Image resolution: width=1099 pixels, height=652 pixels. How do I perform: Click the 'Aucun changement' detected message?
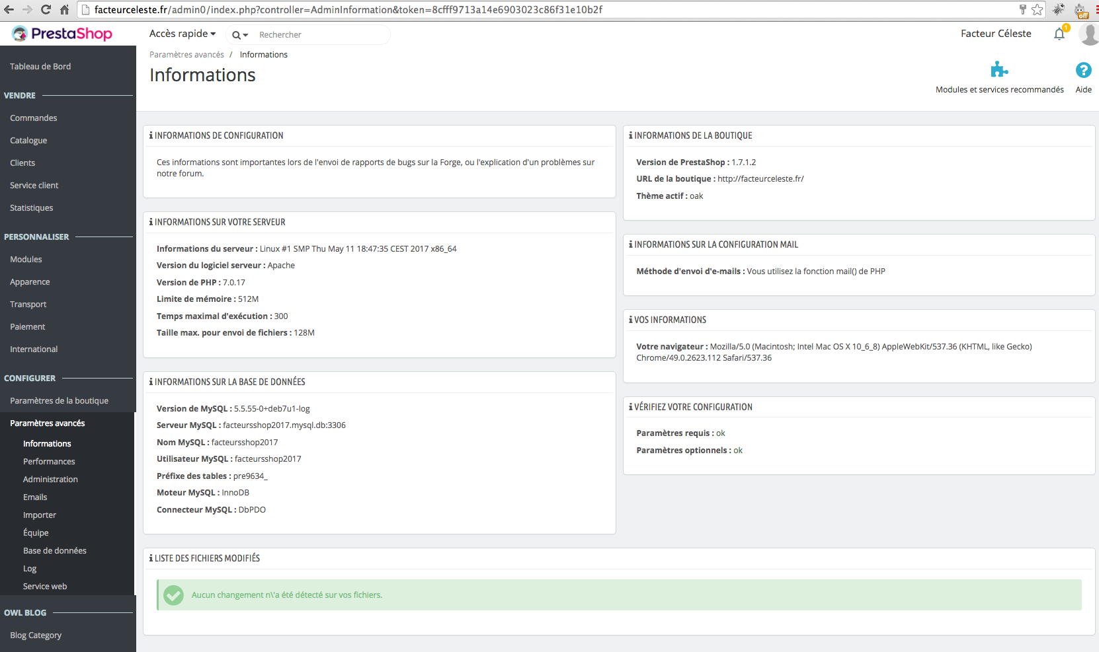click(x=287, y=595)
